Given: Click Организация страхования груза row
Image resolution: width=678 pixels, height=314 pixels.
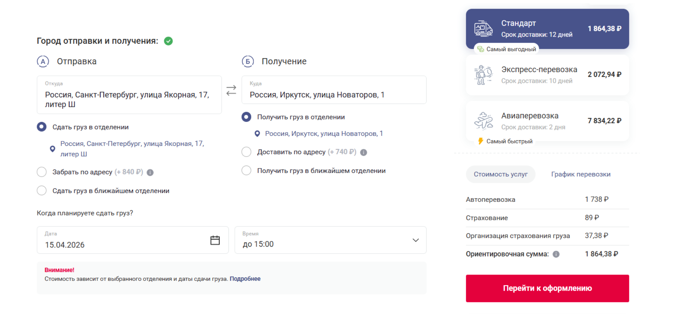Looking at the screenshot, I should (x=547, y=236).
